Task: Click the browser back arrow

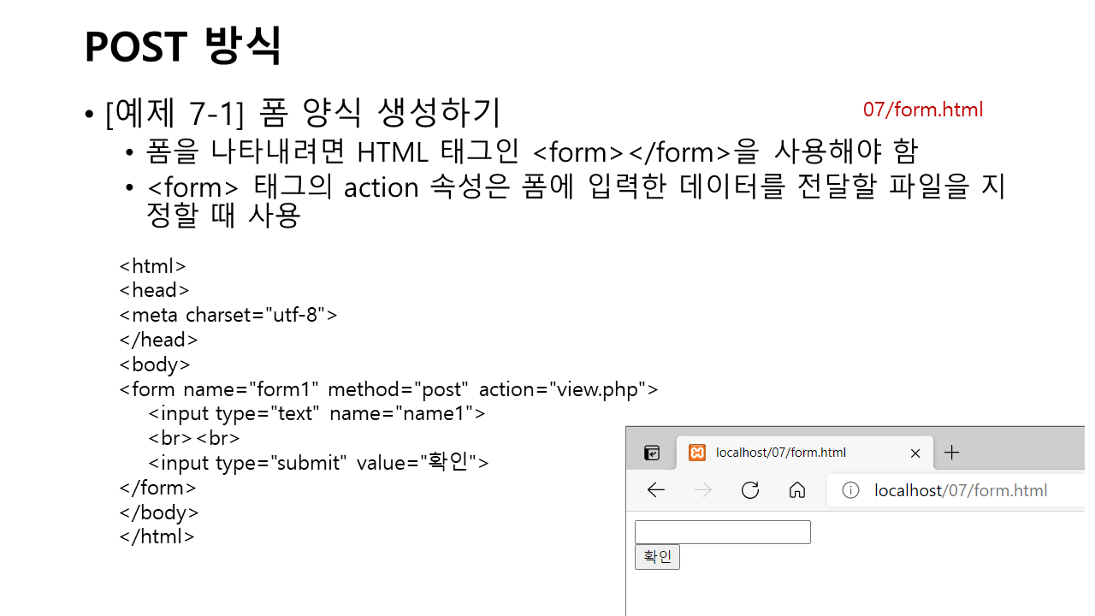Action: 656,490
